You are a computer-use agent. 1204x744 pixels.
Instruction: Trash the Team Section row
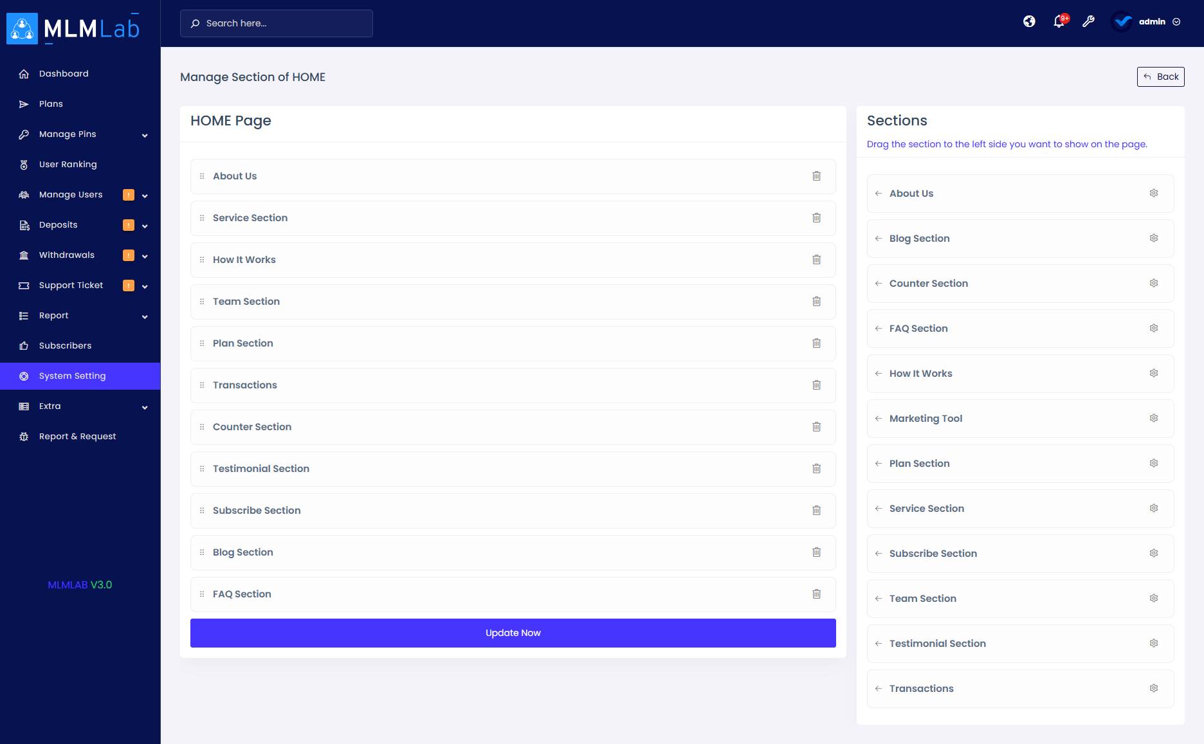pyautogui.click(x=816, y=302)
